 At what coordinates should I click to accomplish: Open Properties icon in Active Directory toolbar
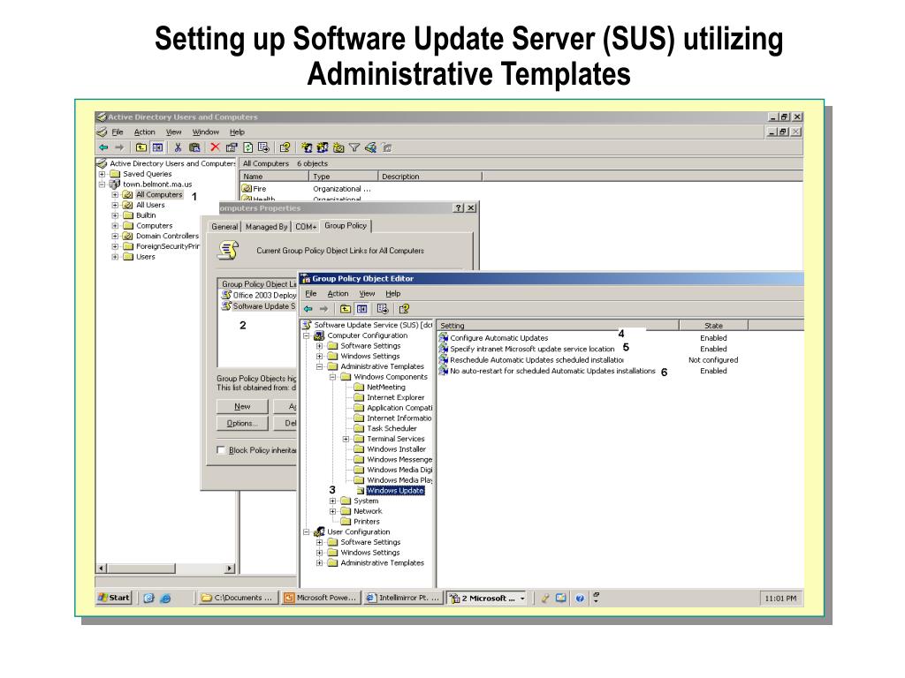[x=232, y=147]
